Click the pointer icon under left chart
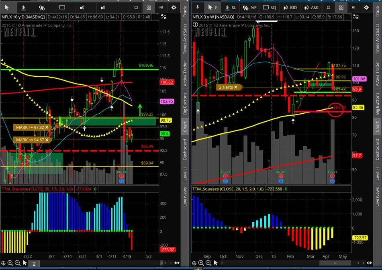 point(25,263)
